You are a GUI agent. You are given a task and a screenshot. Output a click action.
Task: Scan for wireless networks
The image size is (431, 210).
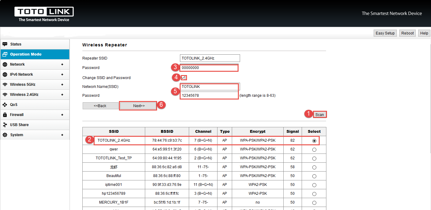click(x=320, y=114)
